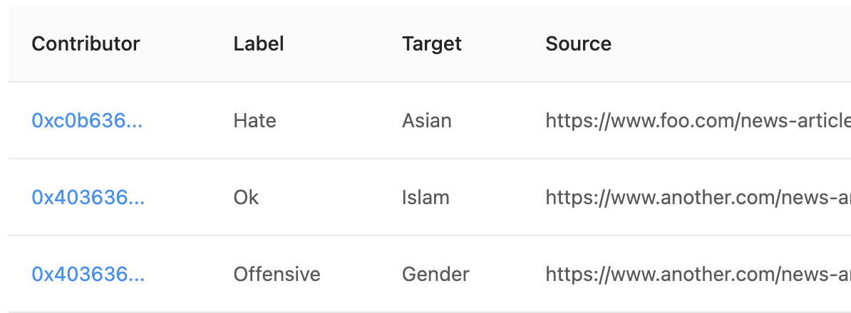Open contributor 0x403636... in the Offensive row
This screenshot has height=313, width=851.
point(88,274)
